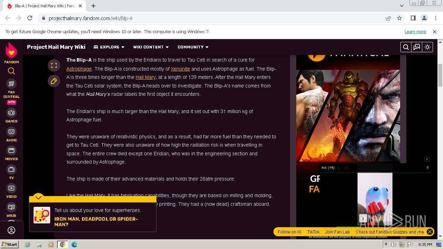Viewport: 443px width, 249px height.
Task: Share this page icon in address bar
Action: (x=388, y=18)
